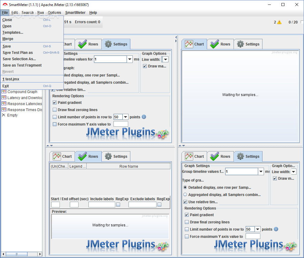Enable Limit number of points bottom-right panel
304x258 pixels.
click(x=187, y=229)
